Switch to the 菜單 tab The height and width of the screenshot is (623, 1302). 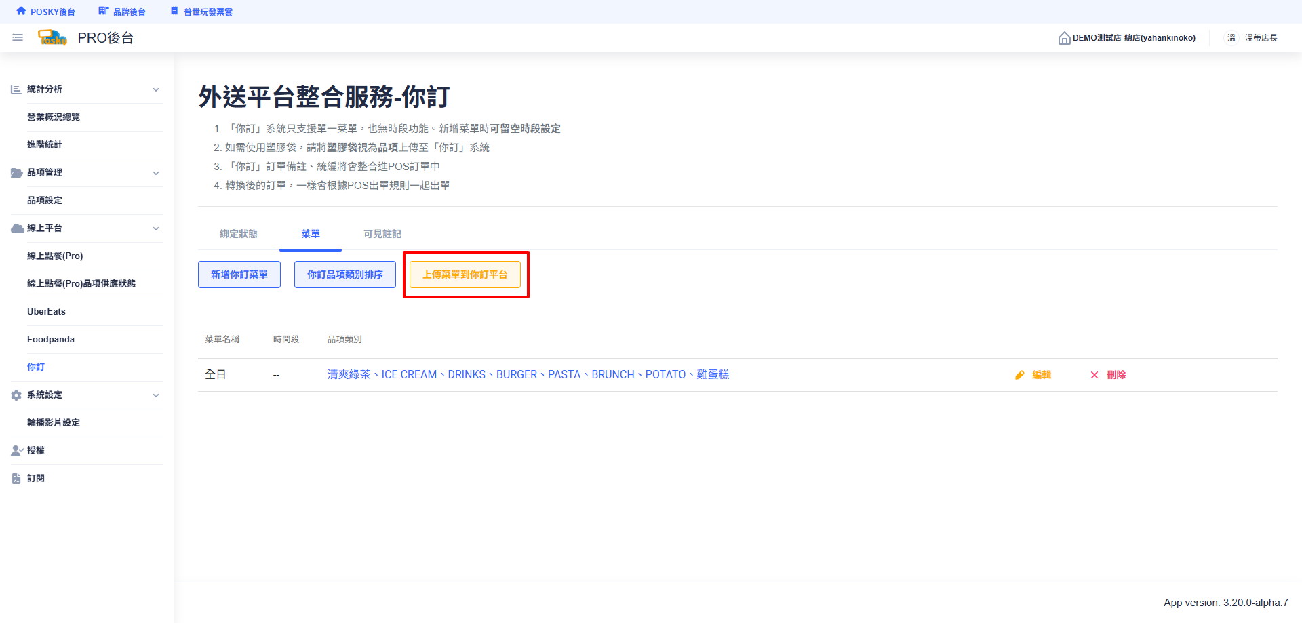pos(311,234)
